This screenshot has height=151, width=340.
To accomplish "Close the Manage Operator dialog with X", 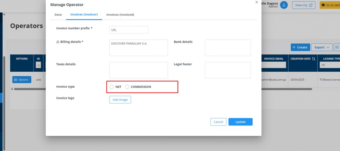I will (256, 2).
